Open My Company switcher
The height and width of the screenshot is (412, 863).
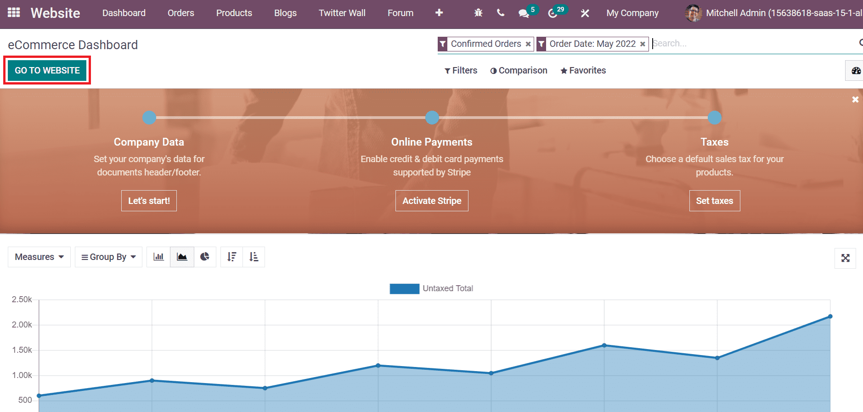(632, 13)
